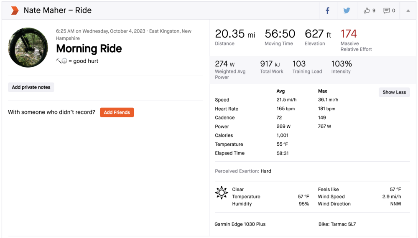Click the orange Add Friends button
The image size is (418, 238).
[x=117, y=112]
